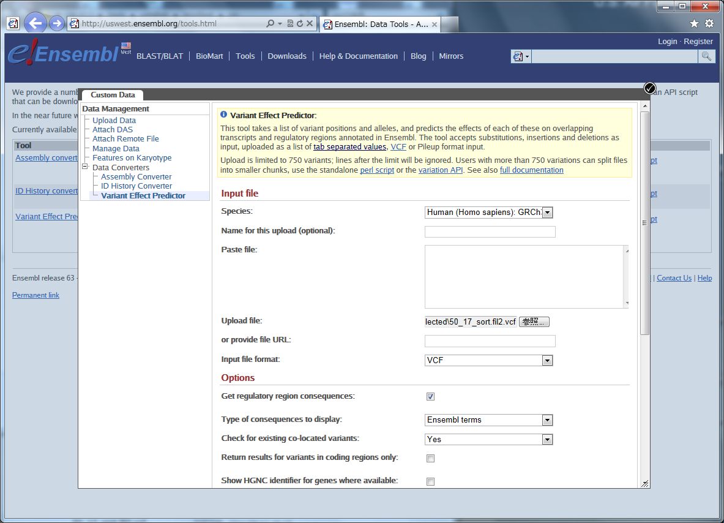The width and height of the screenshot is (724, 523).
Task: Collapse the Data Converters tree node
Action: click(85, 167)
